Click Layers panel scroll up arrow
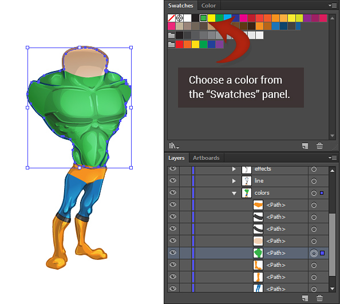 [x=332, y=171]
